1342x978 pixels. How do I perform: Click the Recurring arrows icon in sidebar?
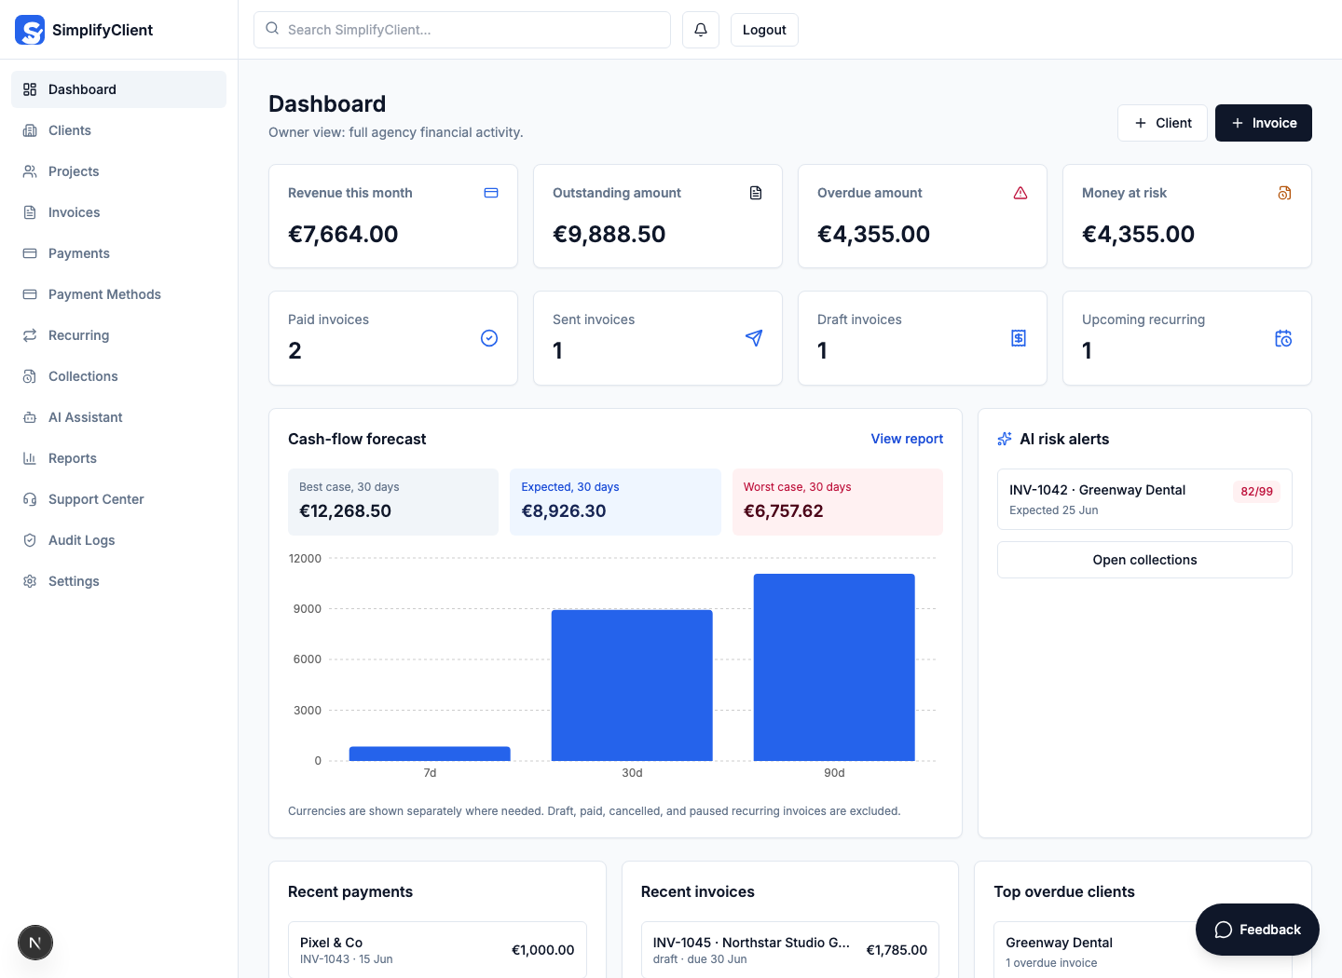click(30, 335)
